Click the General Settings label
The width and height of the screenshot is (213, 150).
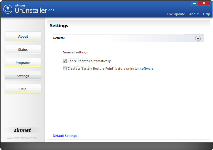pyautogui.click(x=75, y=52)
